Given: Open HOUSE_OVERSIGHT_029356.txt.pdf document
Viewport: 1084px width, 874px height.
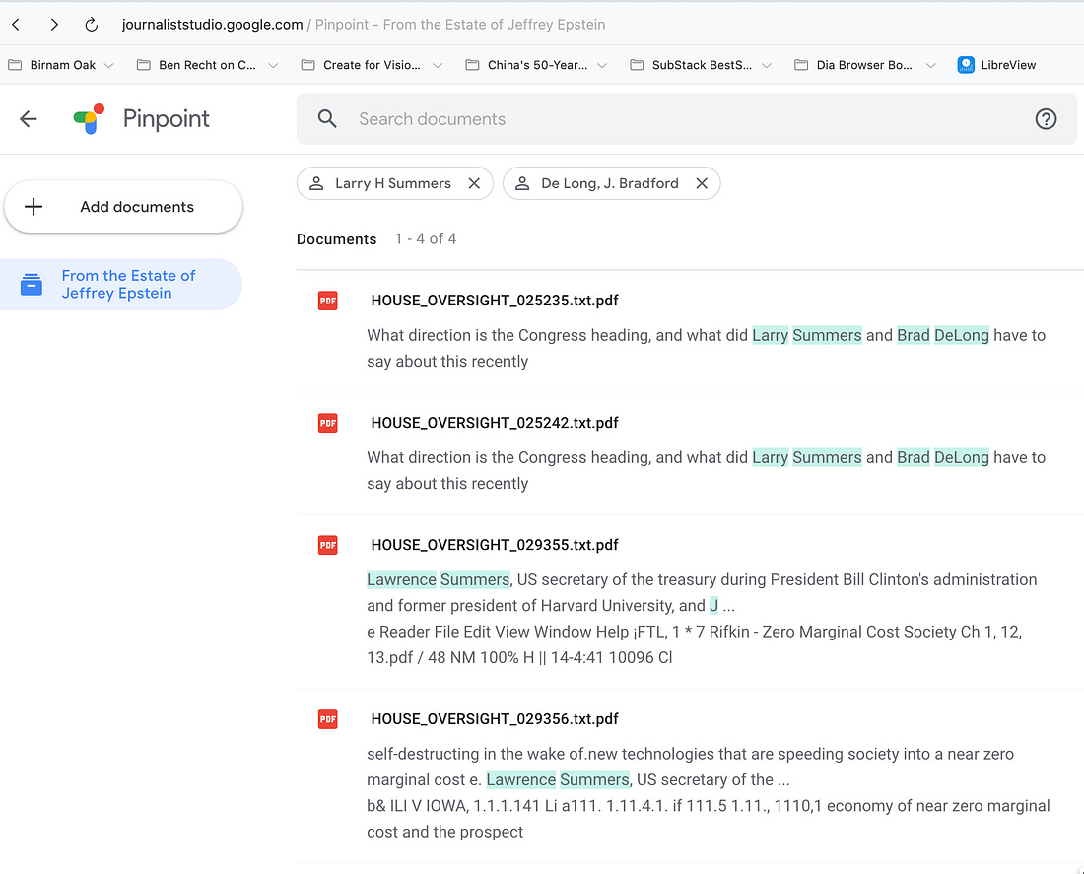Looking at the screenshot, I should coord(495,720).
